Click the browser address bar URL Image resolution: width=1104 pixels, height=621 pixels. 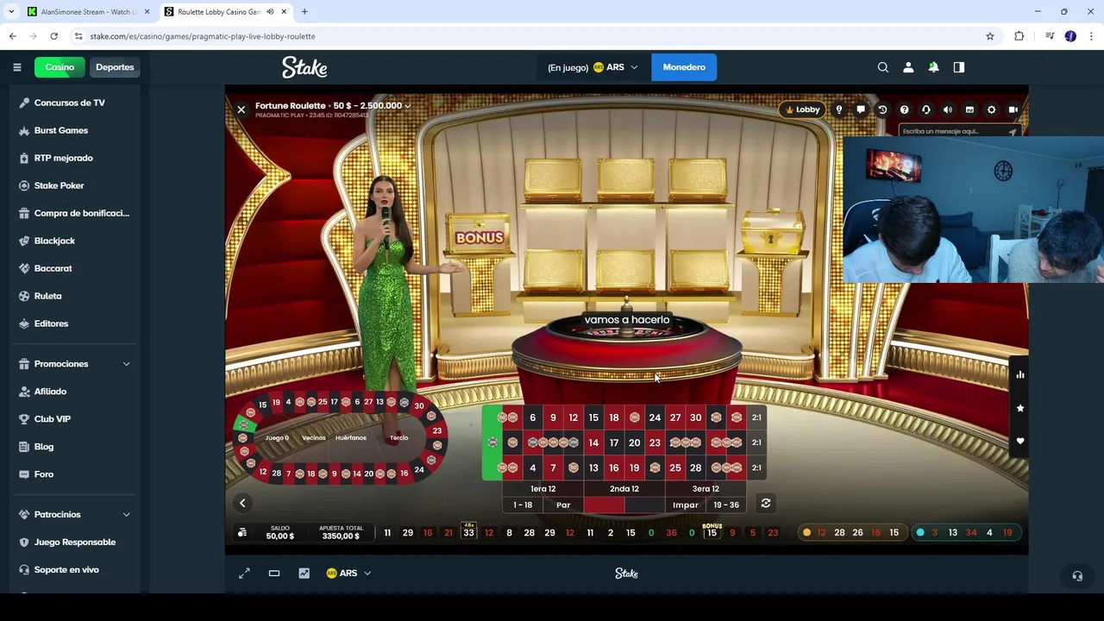click(x=203, y=36)
